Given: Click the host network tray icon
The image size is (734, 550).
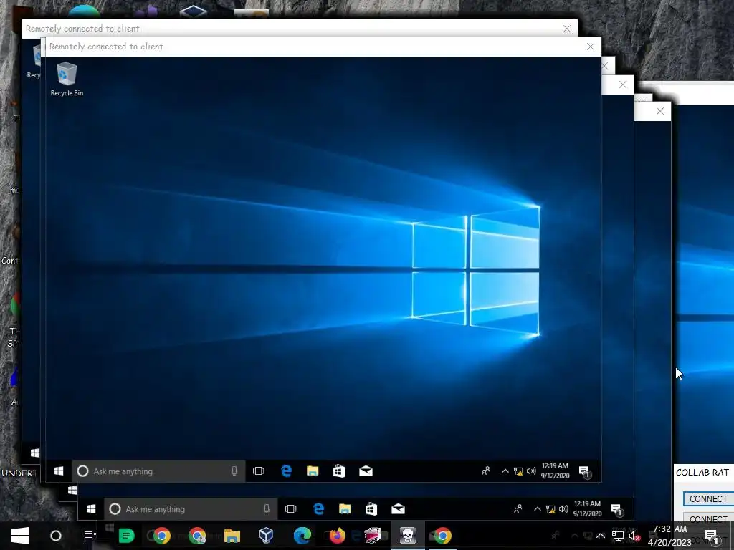Looking at the screenshot, I should 618,536.
